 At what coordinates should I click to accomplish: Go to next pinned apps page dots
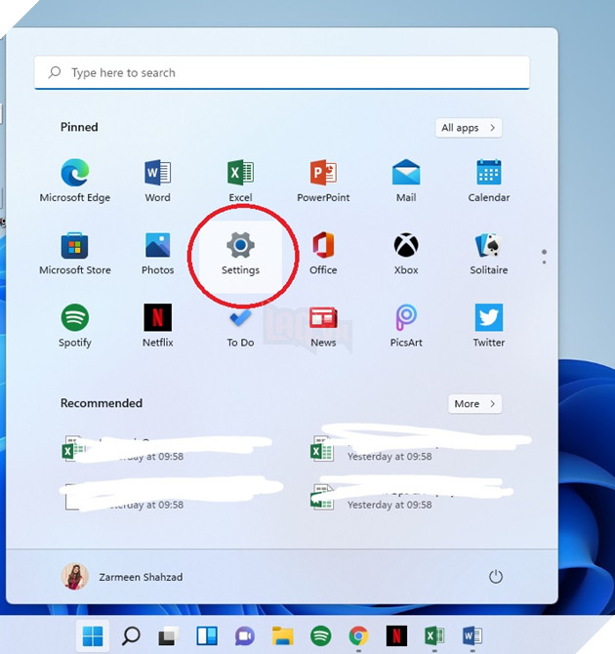click(544, 257)
